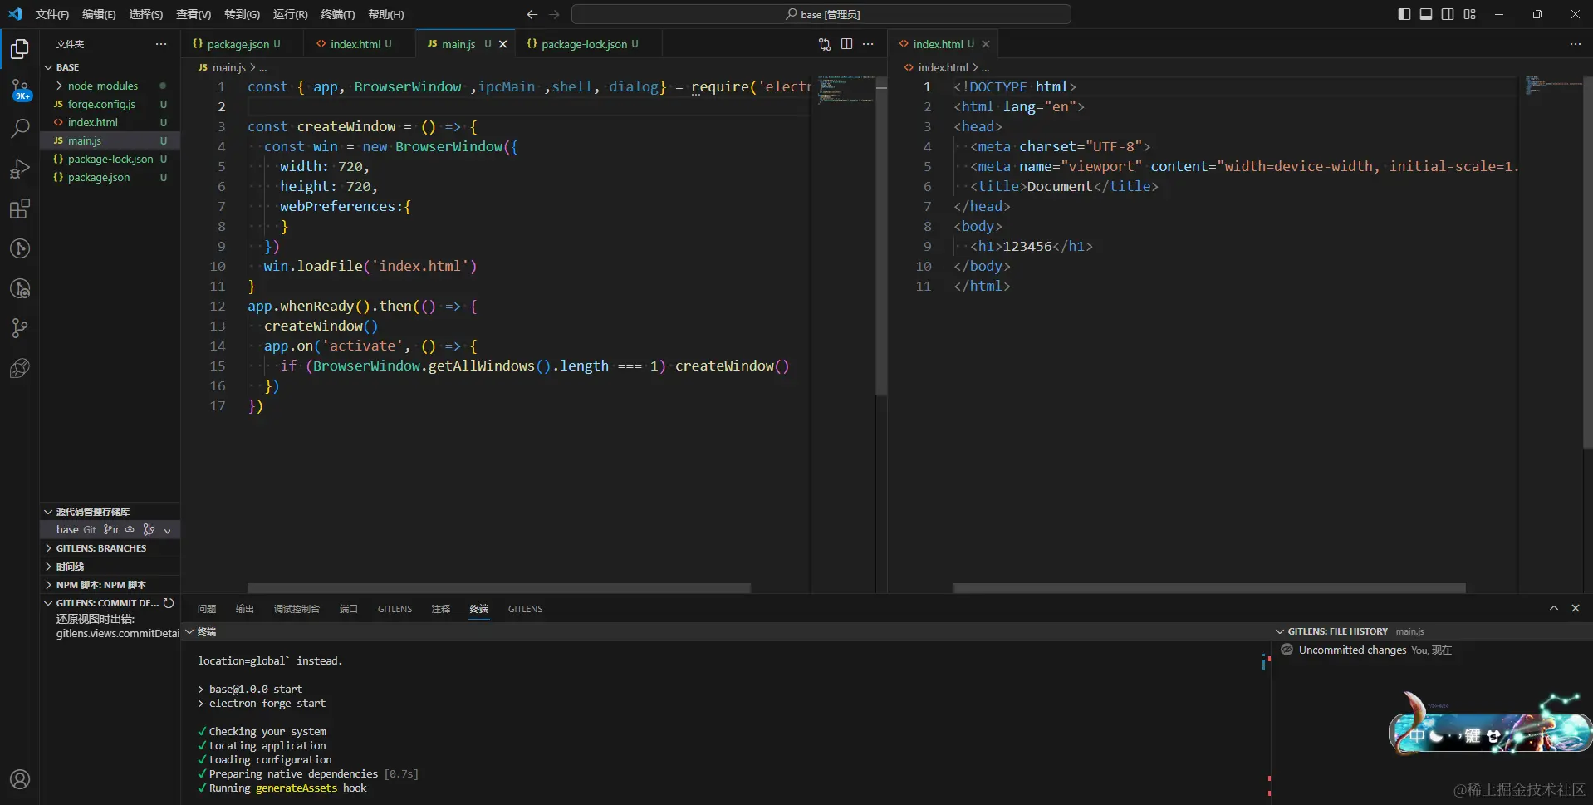Open the Run menu
The image size is (1593, 805).
(290, 14)
